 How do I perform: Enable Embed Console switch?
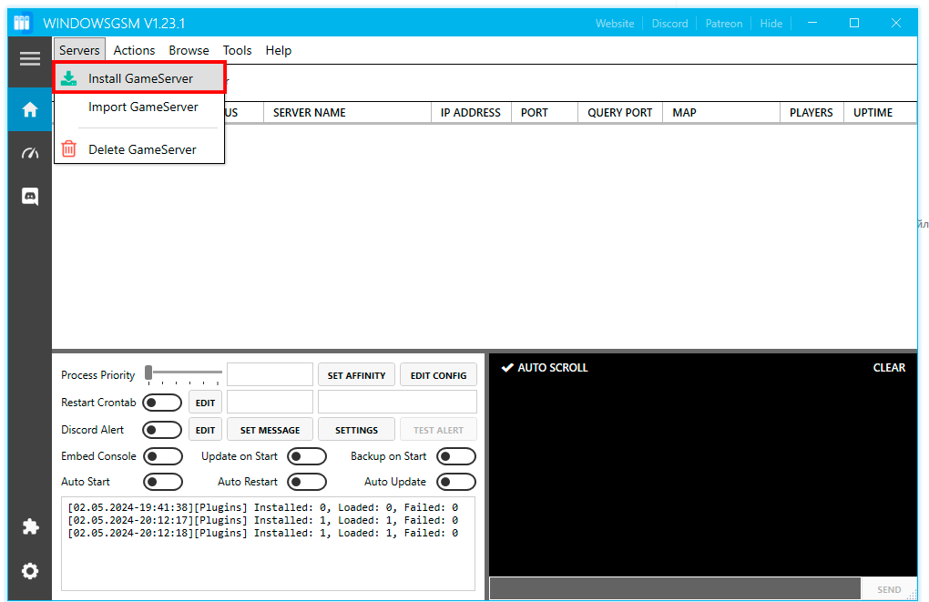point(162,456)
